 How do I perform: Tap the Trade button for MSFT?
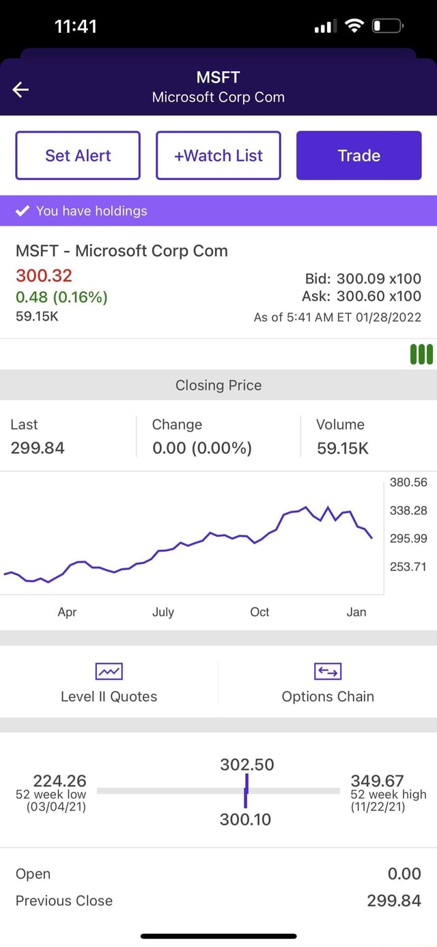[358, 155]
